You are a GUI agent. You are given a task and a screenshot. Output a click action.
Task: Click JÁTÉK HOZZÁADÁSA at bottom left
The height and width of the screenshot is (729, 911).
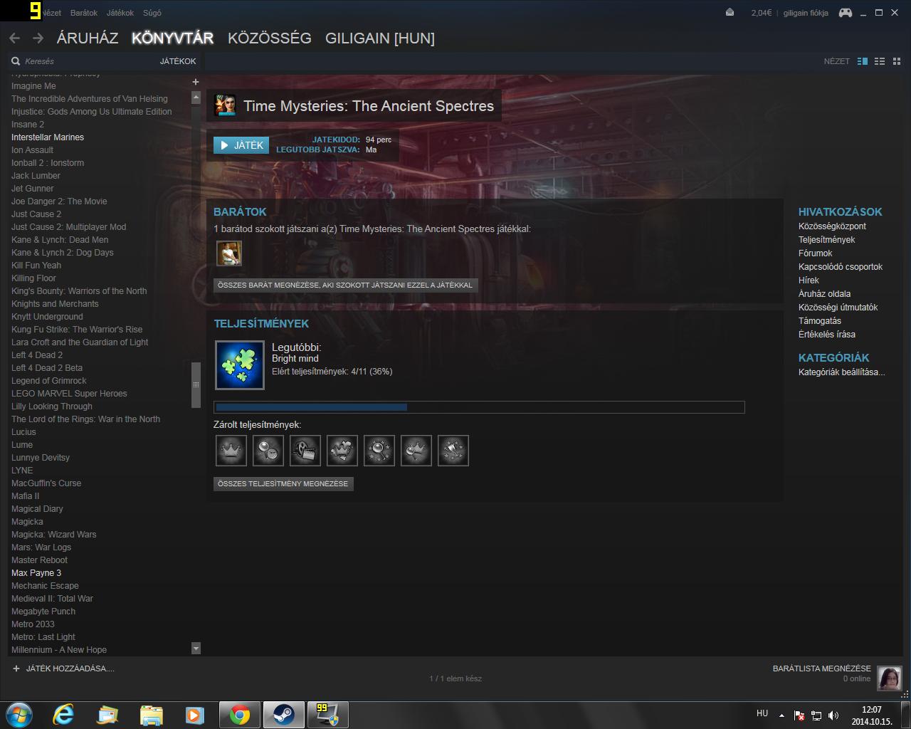coord(63,668)
